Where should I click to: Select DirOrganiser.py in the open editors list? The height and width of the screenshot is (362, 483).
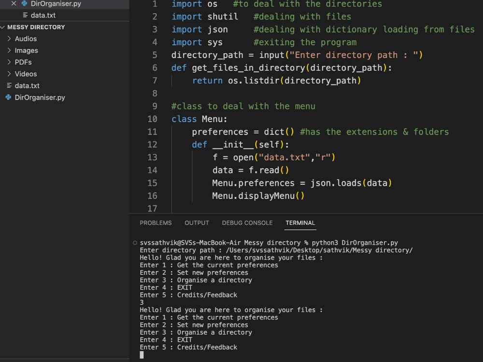coord(56,4)
